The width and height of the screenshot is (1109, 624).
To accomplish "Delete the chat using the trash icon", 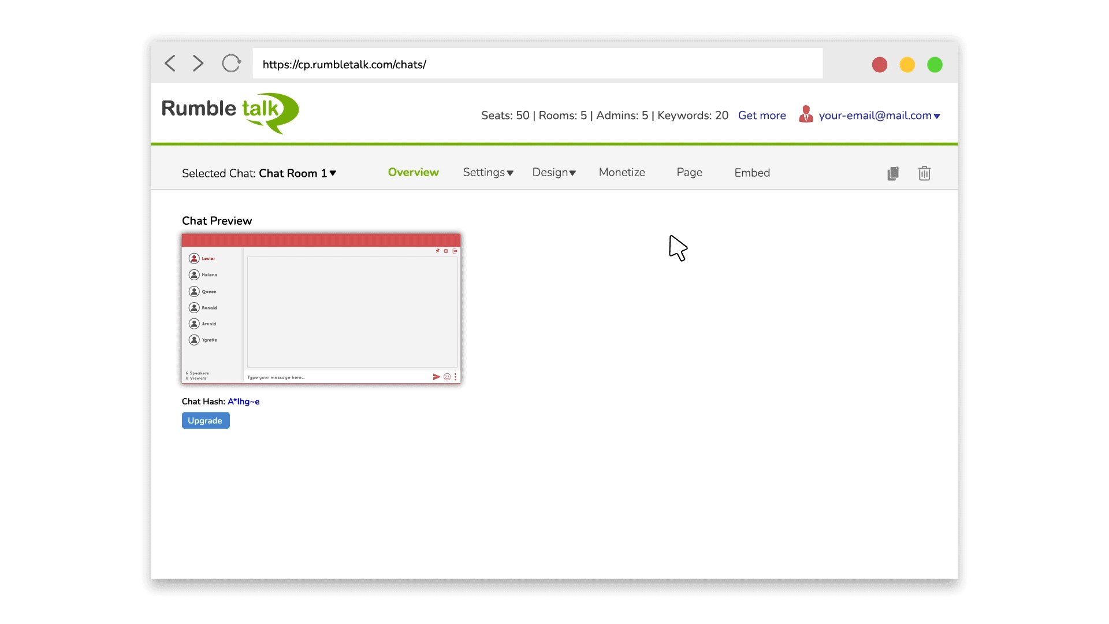I will (x=924, y=173).
